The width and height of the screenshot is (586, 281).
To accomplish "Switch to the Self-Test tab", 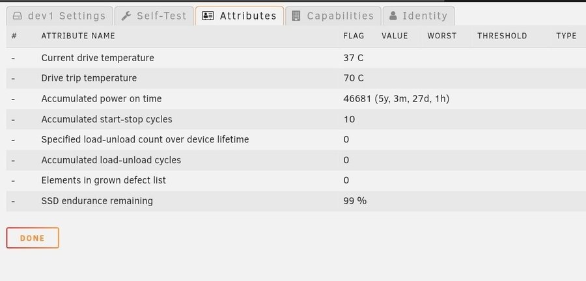I will pos(154,16).
